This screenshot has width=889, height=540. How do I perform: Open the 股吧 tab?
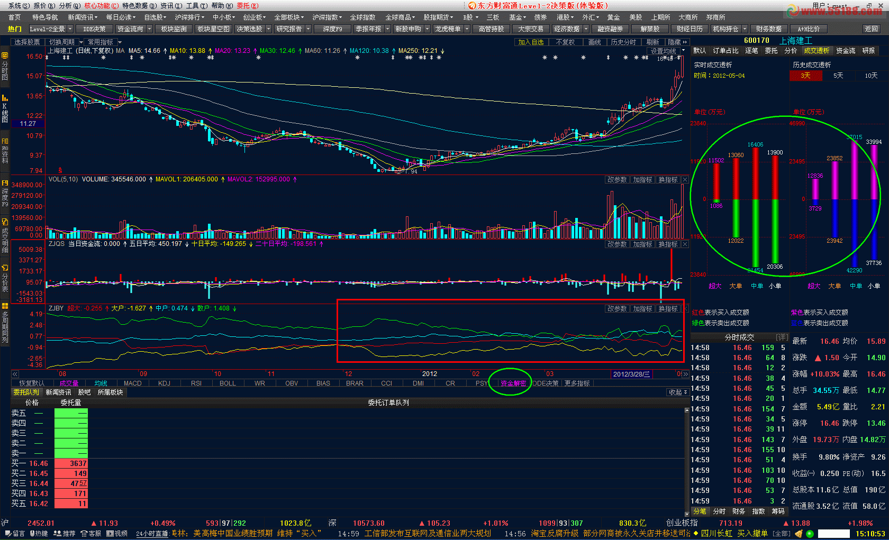pyautogui.click(x=85, y=392)
